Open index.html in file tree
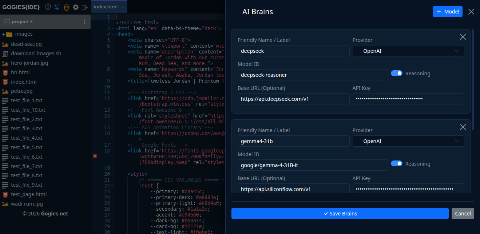The image size is (480, 234). tap(24, 82)
